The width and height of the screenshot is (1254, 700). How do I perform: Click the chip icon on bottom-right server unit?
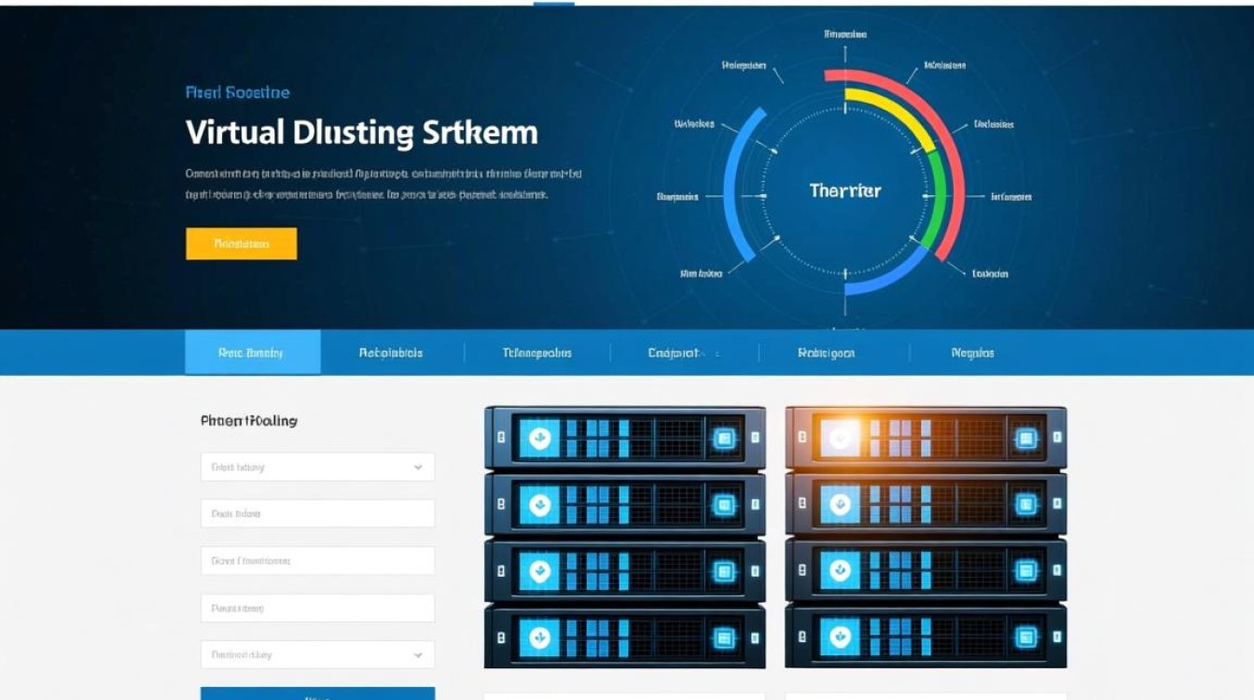point(1025,637)
